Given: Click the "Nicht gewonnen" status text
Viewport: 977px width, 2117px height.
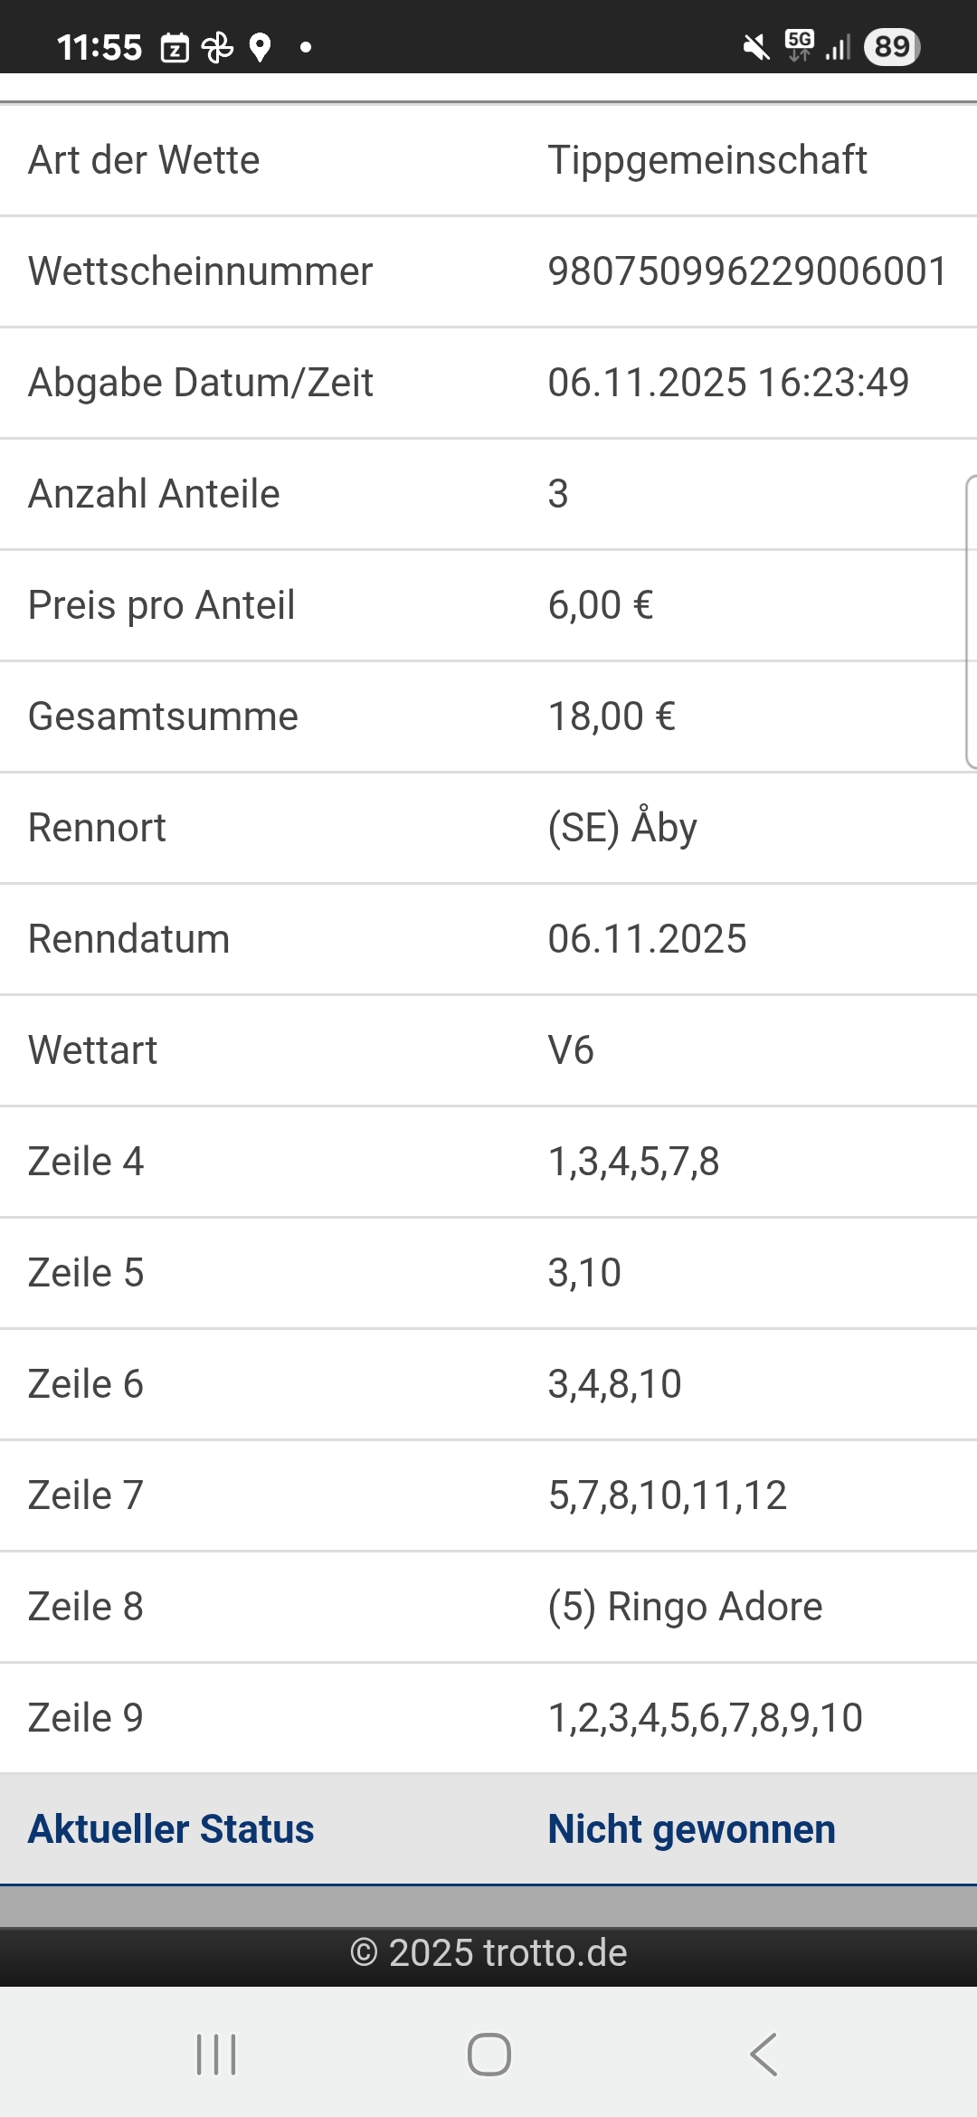Looking at the screenshot, I should pos(691,1829).
